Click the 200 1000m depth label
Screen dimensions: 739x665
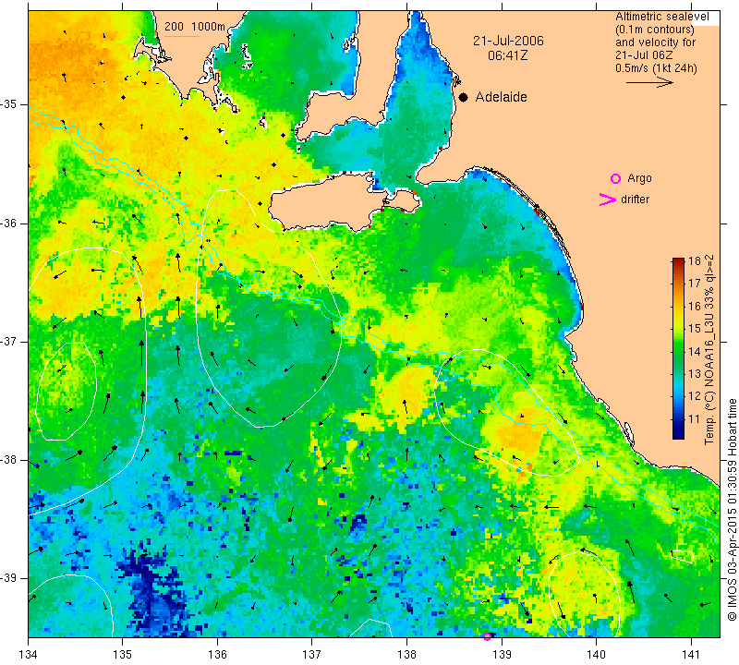(195, 27)
